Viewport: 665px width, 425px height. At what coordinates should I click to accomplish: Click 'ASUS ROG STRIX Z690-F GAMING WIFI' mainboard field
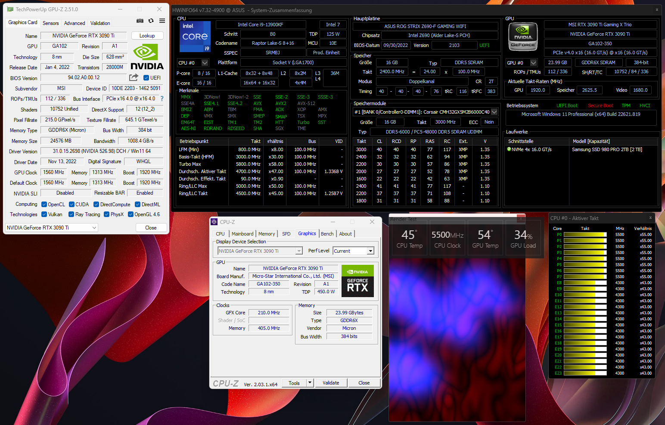[x=425, y=26]
